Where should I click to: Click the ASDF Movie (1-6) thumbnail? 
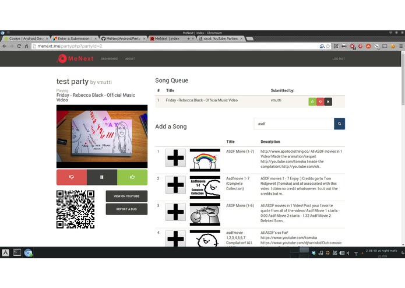(205, 215)
